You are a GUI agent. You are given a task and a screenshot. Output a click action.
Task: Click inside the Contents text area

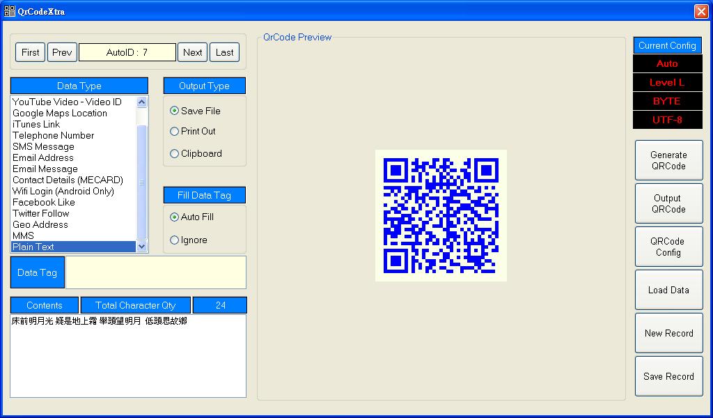click(128, 355)
